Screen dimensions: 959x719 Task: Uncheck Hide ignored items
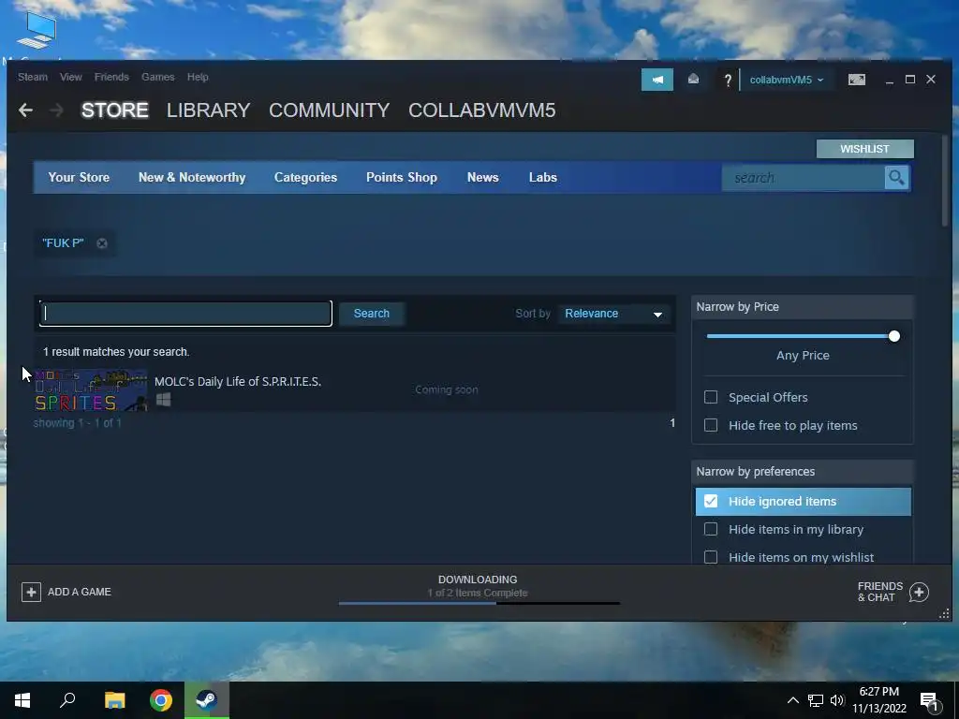711,502
